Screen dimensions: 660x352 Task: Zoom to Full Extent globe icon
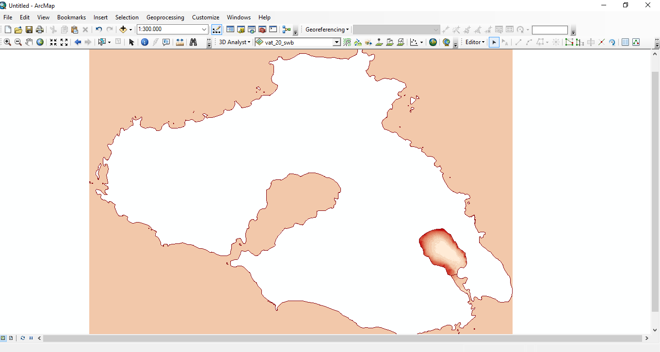(40, 42)
